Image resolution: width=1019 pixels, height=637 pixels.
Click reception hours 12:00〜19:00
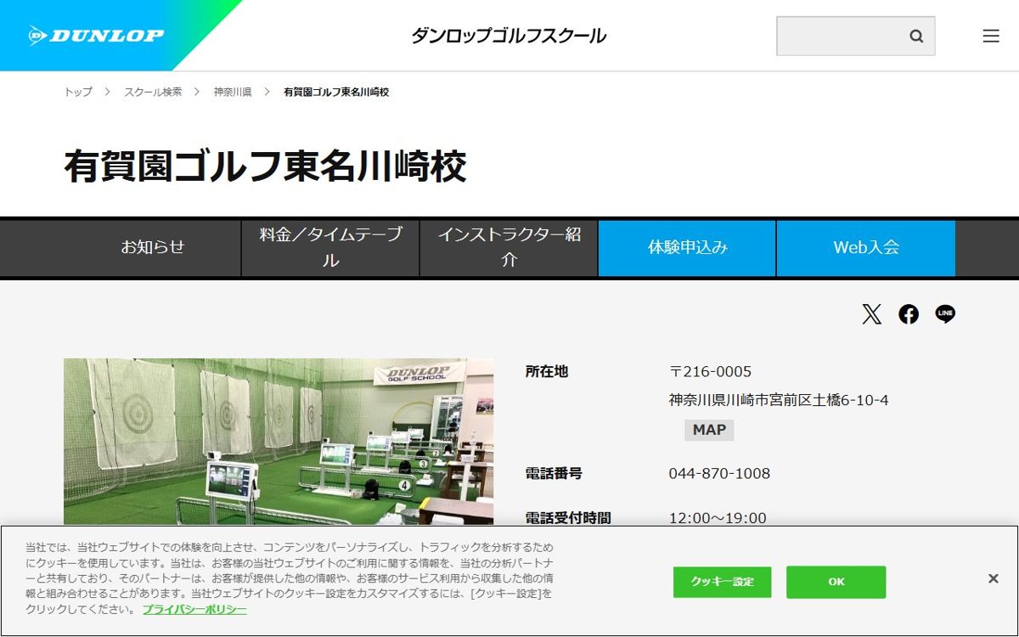click(718, 518)
